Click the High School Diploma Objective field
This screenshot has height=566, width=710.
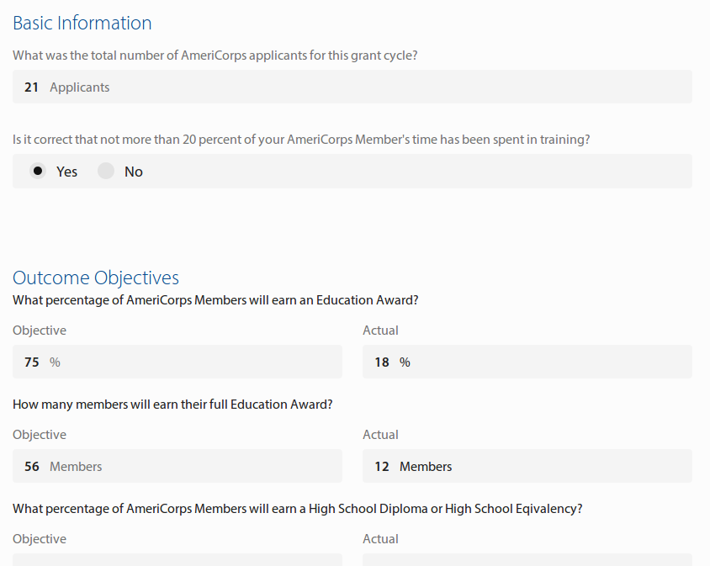[177, 559]
